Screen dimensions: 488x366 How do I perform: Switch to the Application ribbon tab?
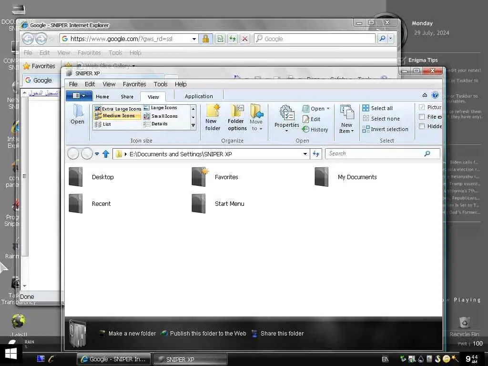(199, 96)
